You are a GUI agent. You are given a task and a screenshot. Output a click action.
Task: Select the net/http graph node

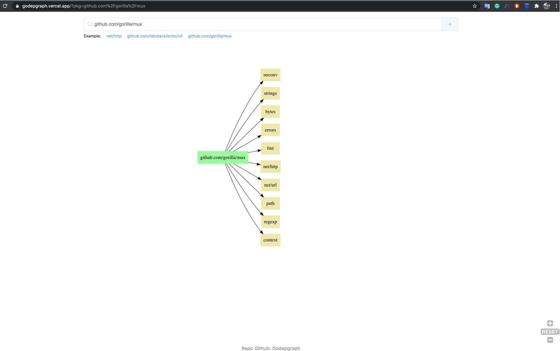coord(270,167)
